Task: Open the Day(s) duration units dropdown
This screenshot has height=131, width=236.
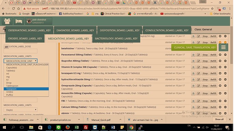Action: 21,110
